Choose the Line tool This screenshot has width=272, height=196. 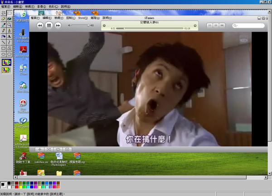pyautogui.click(x=3, y=42)
